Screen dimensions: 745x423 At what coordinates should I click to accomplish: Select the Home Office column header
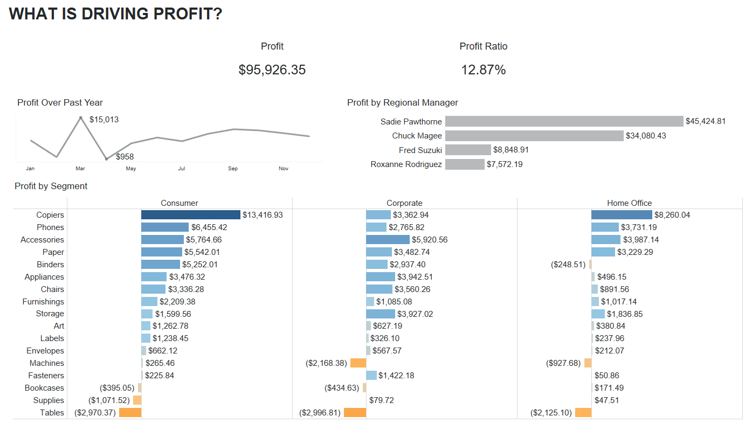click(x=629, y=203)
